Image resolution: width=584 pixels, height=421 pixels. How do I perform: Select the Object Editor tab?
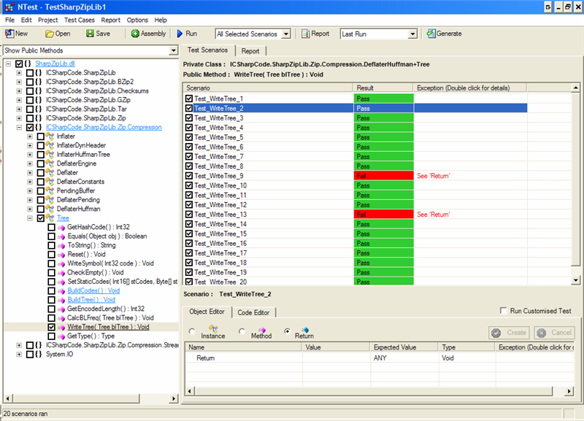tap(207, 312)
